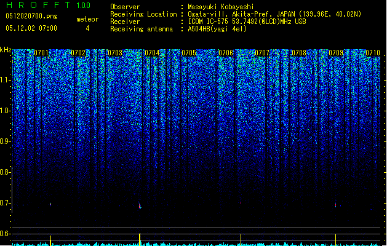Click the 'Receiver' field label
This screenshot has height=246, width=387.
pos(125,22)
